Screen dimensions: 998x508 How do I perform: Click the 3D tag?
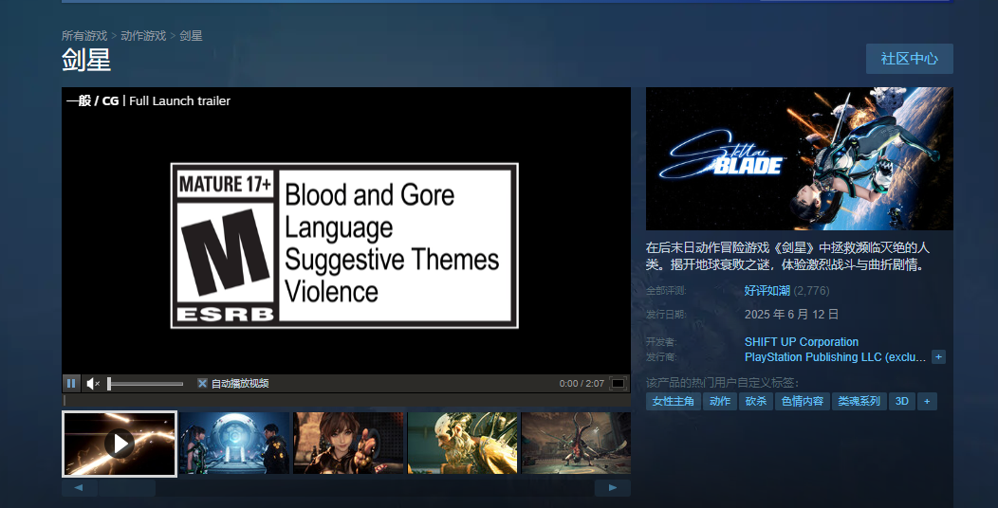pos(902,401)
